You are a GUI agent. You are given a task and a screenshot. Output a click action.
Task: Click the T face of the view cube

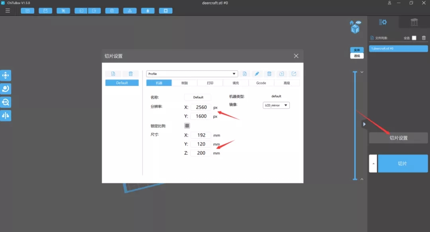pos(356,25)
